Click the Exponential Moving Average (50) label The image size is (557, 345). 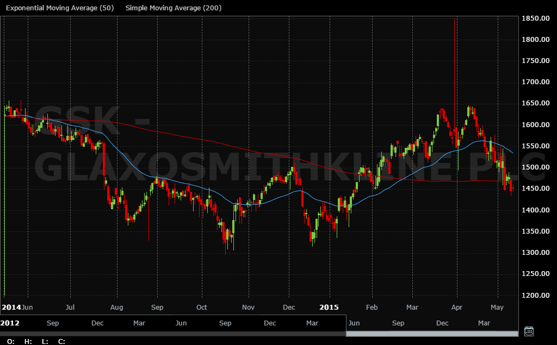pyautogui.click(x=60, y=8)
